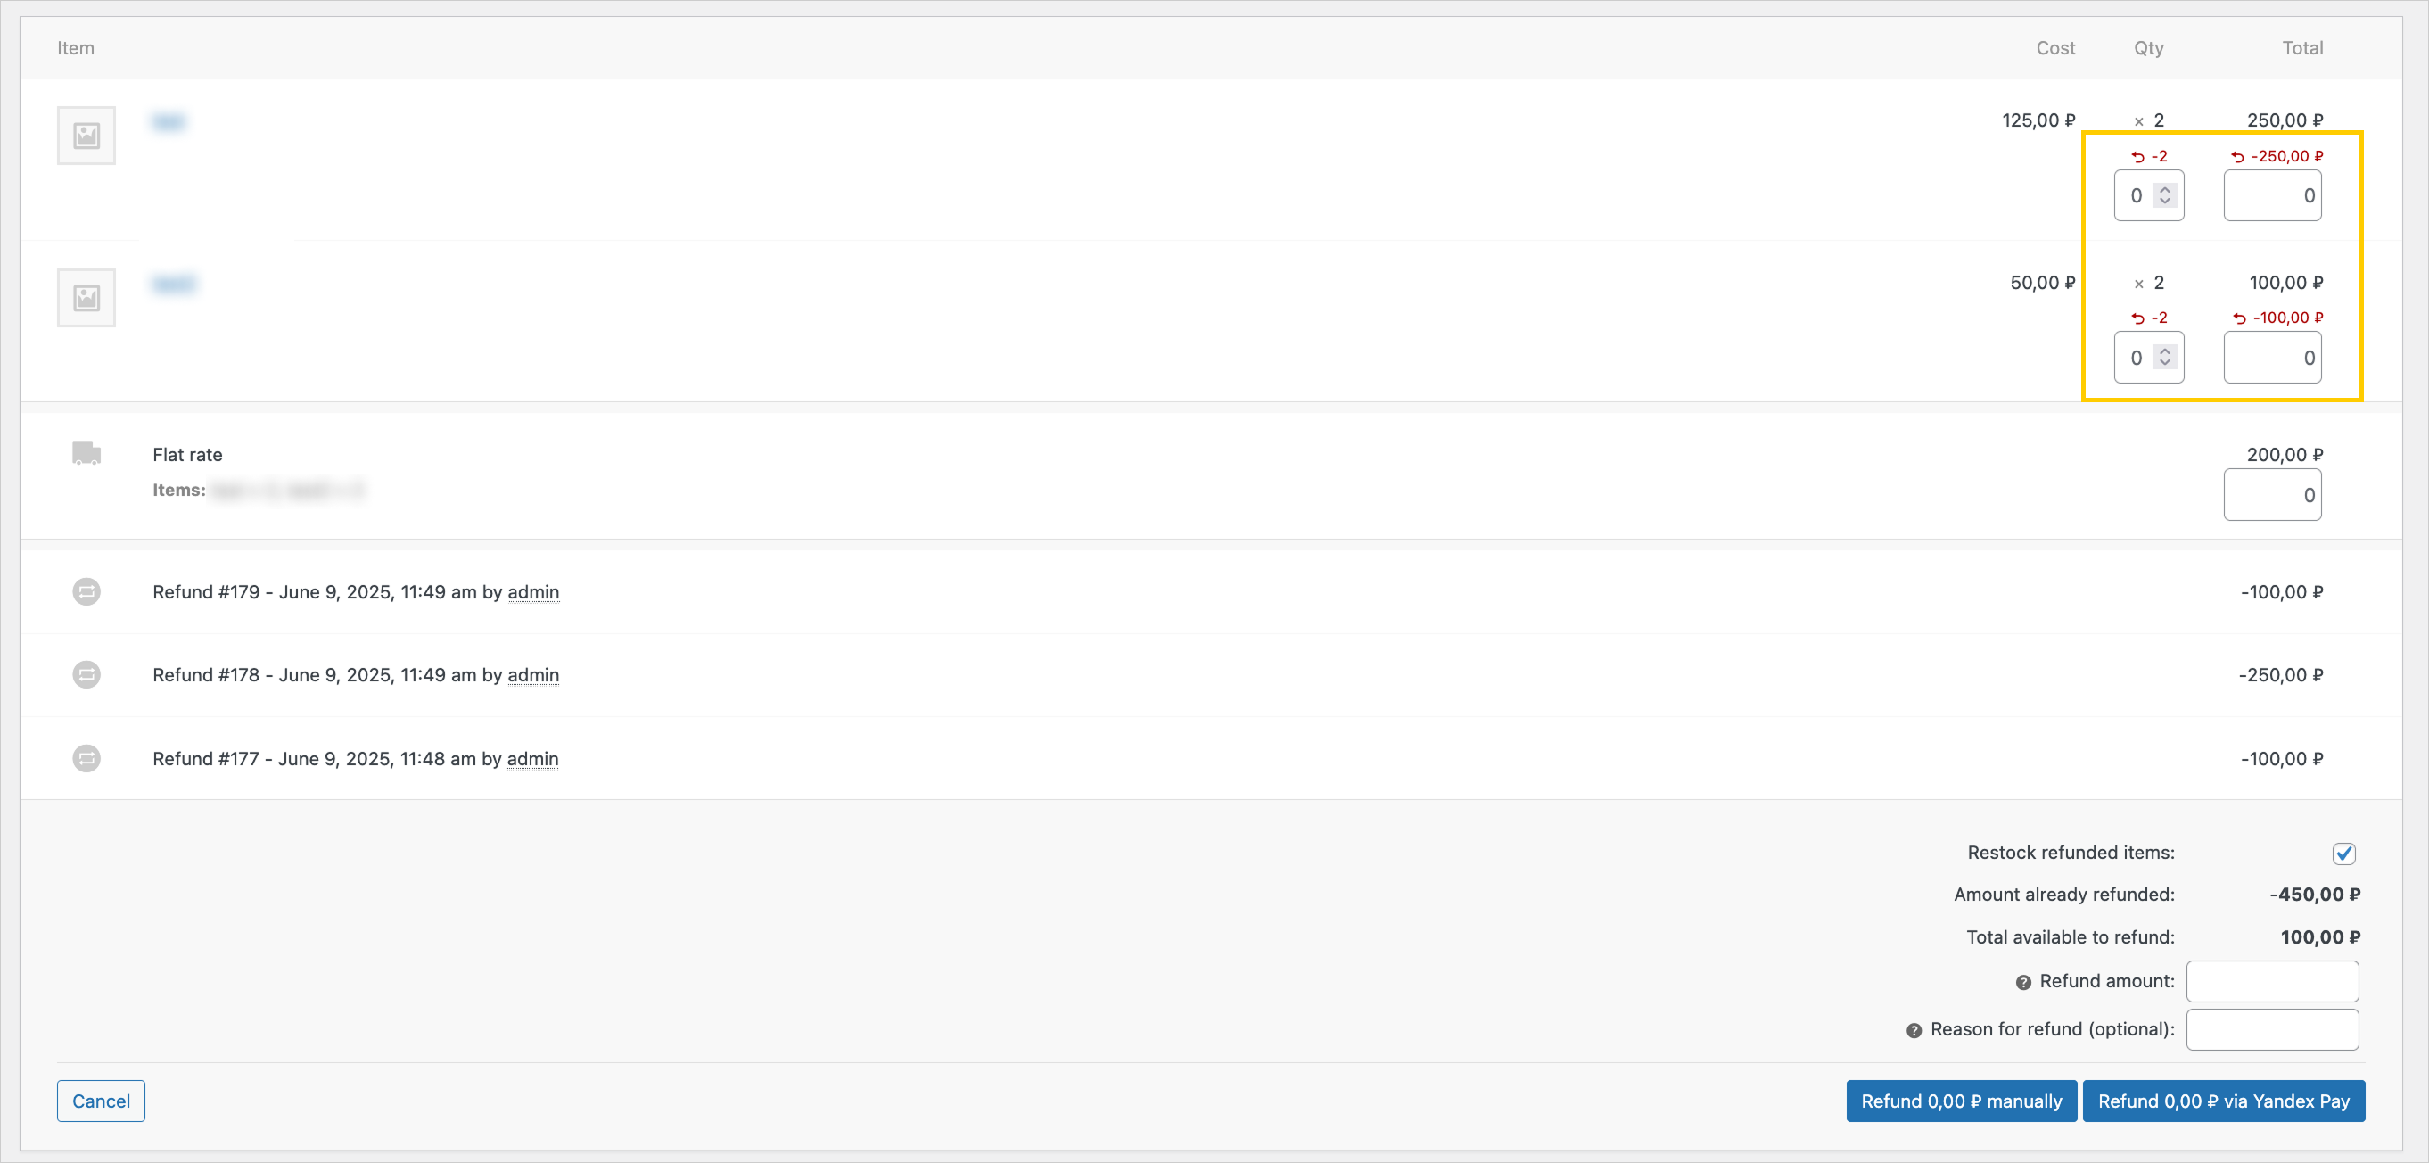Click the second item's refund total field
The width and height of the screenshot is (2429, 1163).
point(2271,359)
